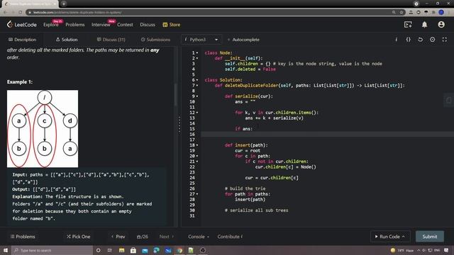The image size is (454, 255).
Task: Click the Store bag icon
Action: [165, 25]
